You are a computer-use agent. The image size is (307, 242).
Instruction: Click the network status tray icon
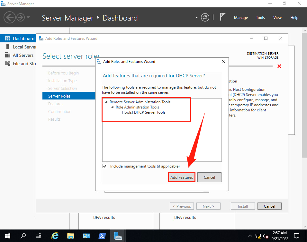258,236
